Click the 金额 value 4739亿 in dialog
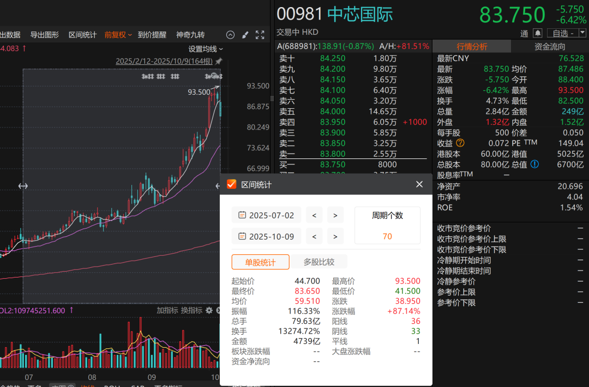The width and height of the screenshot is (589, 387). tap(306, 341)
